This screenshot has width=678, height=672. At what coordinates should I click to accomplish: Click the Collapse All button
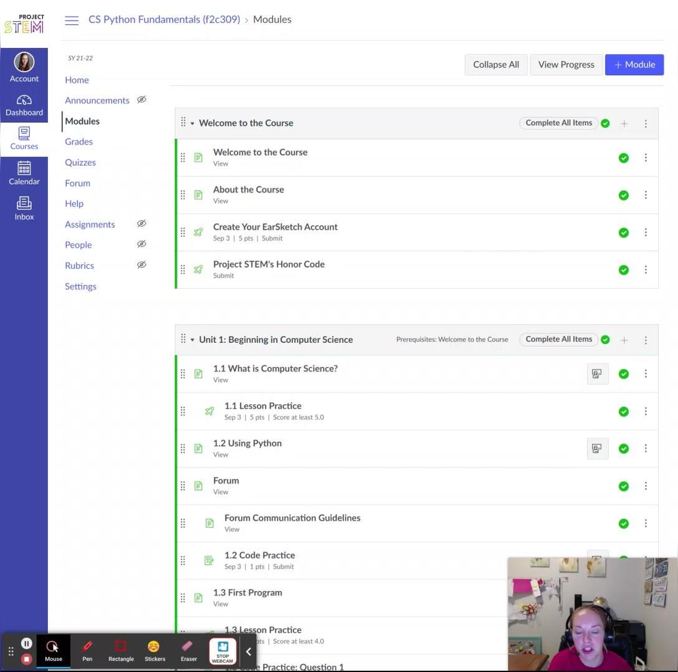click(495, 64)
